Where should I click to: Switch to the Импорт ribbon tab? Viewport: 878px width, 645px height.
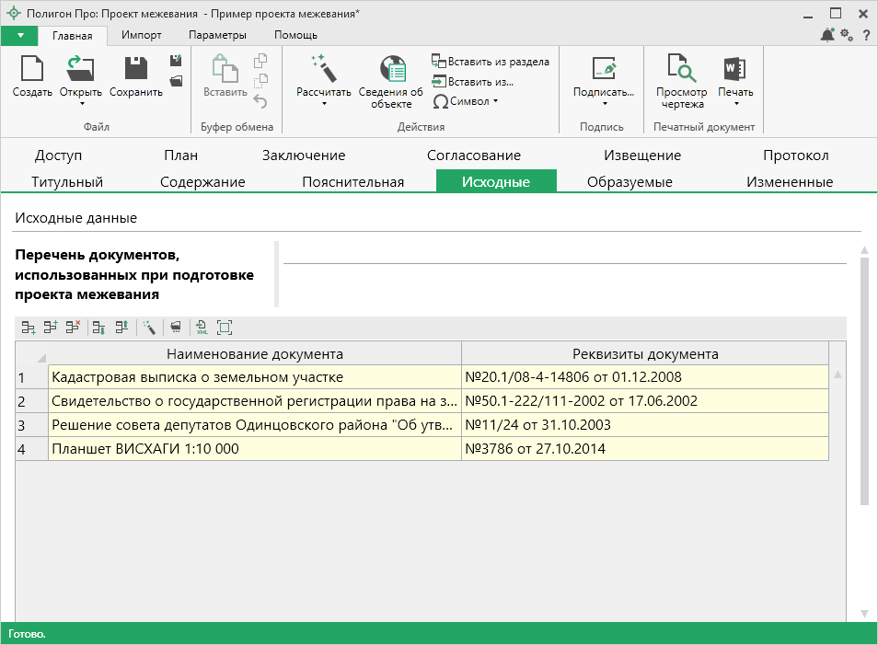point(142,35)
